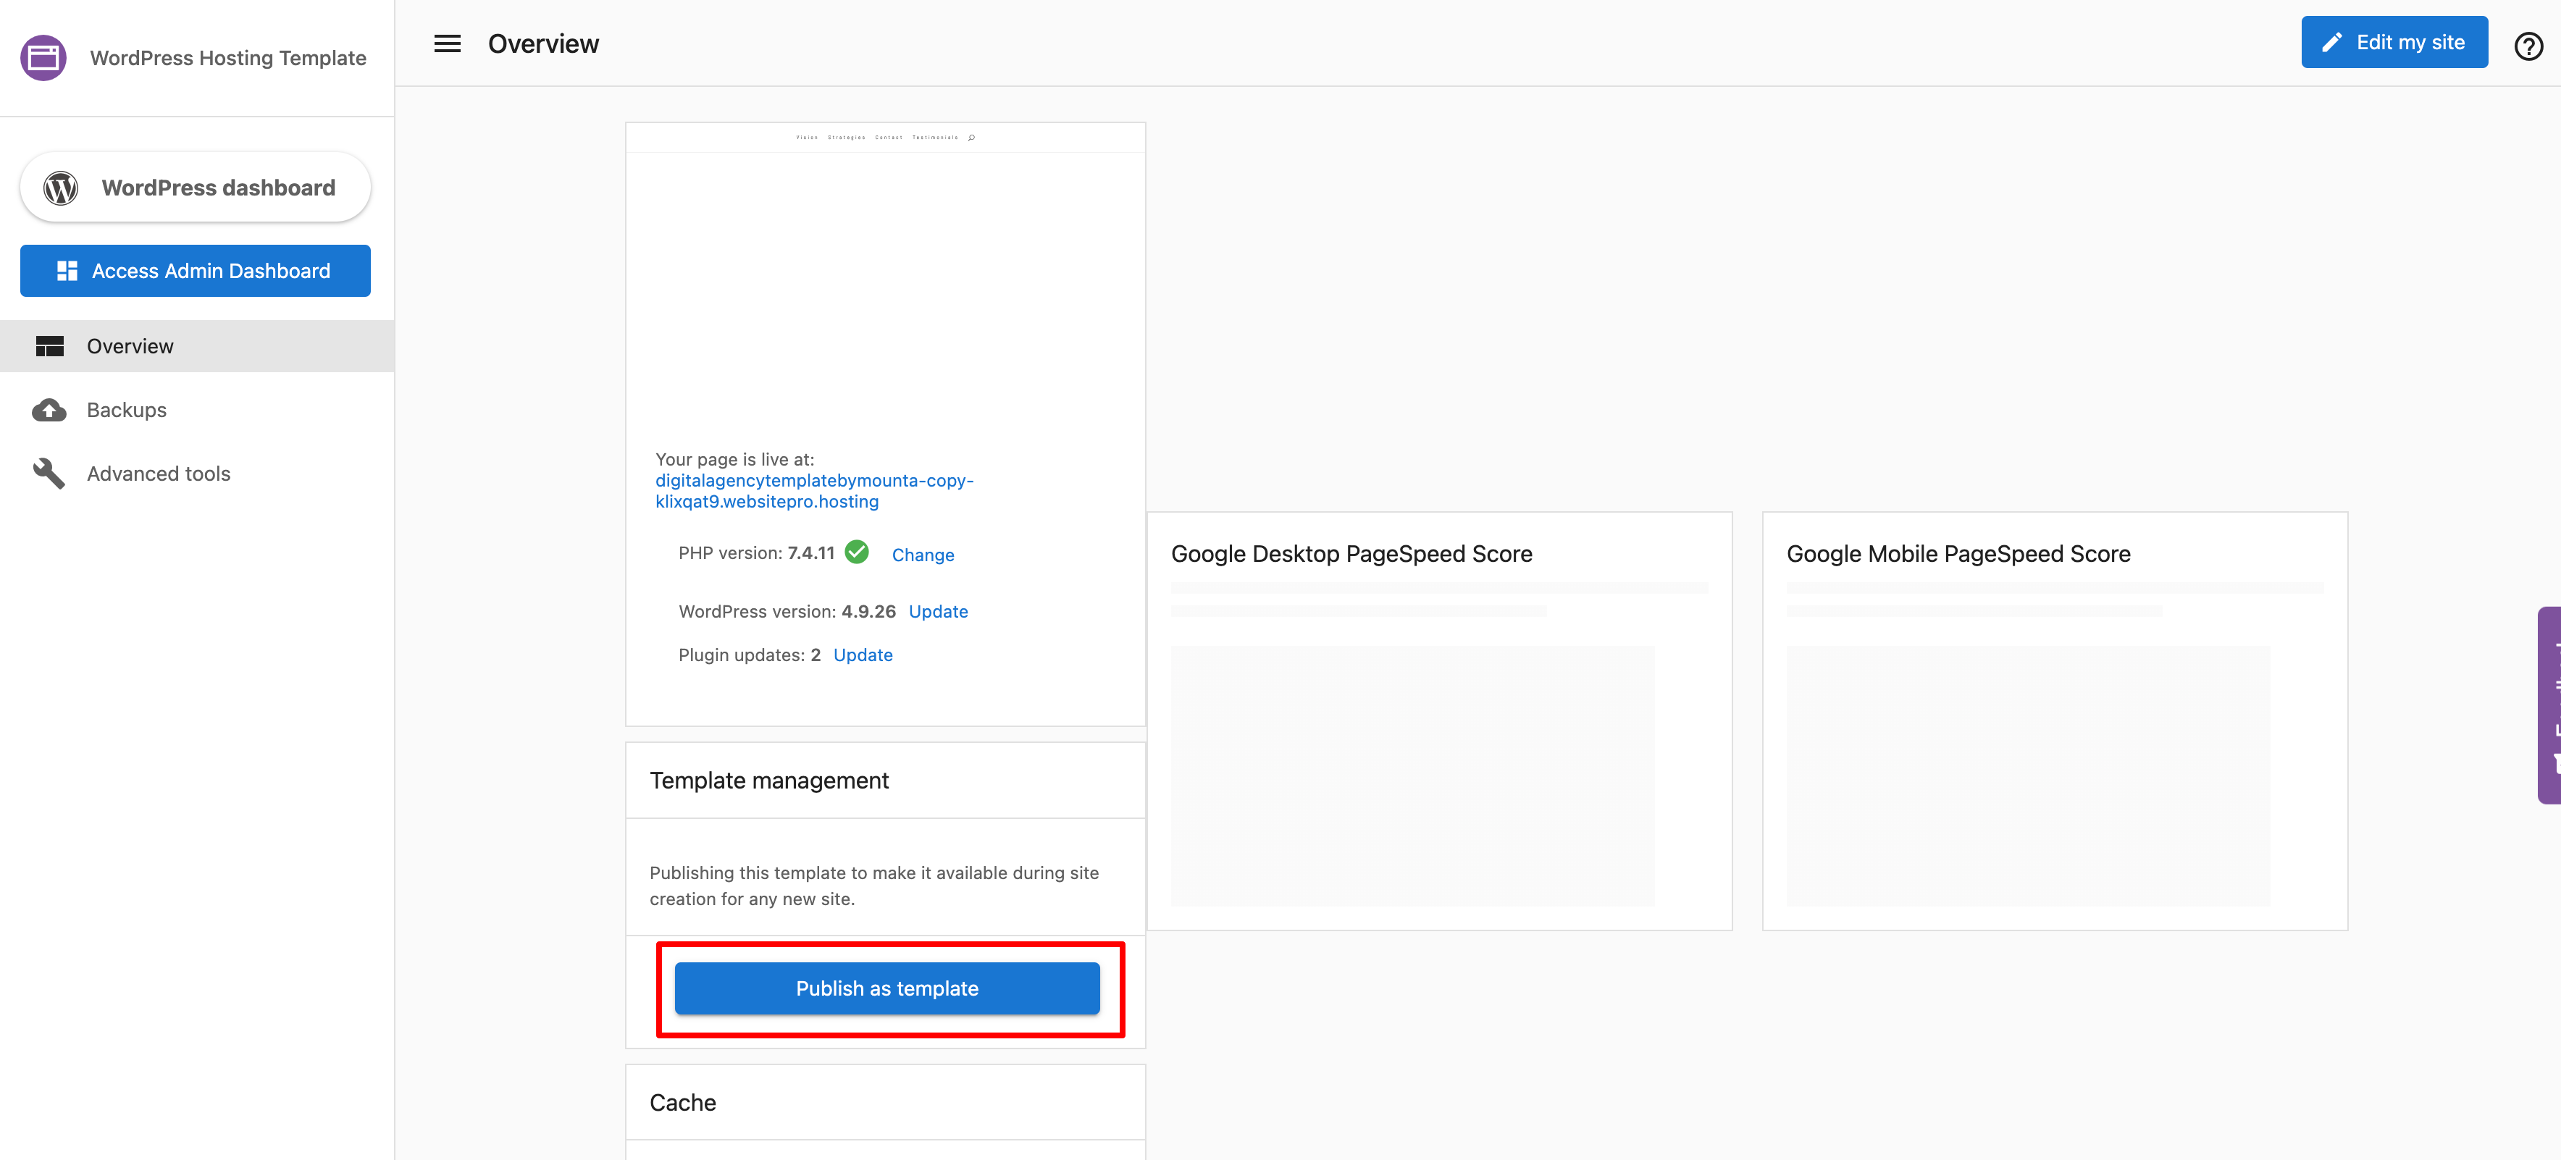
Task: Click the purple WordPress Hosting Template logo
Action: point(42,58)
